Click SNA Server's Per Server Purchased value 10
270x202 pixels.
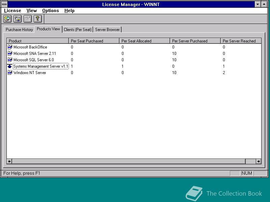174,54
